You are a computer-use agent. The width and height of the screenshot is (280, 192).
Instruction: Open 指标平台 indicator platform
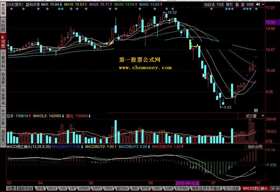(25, 188)
